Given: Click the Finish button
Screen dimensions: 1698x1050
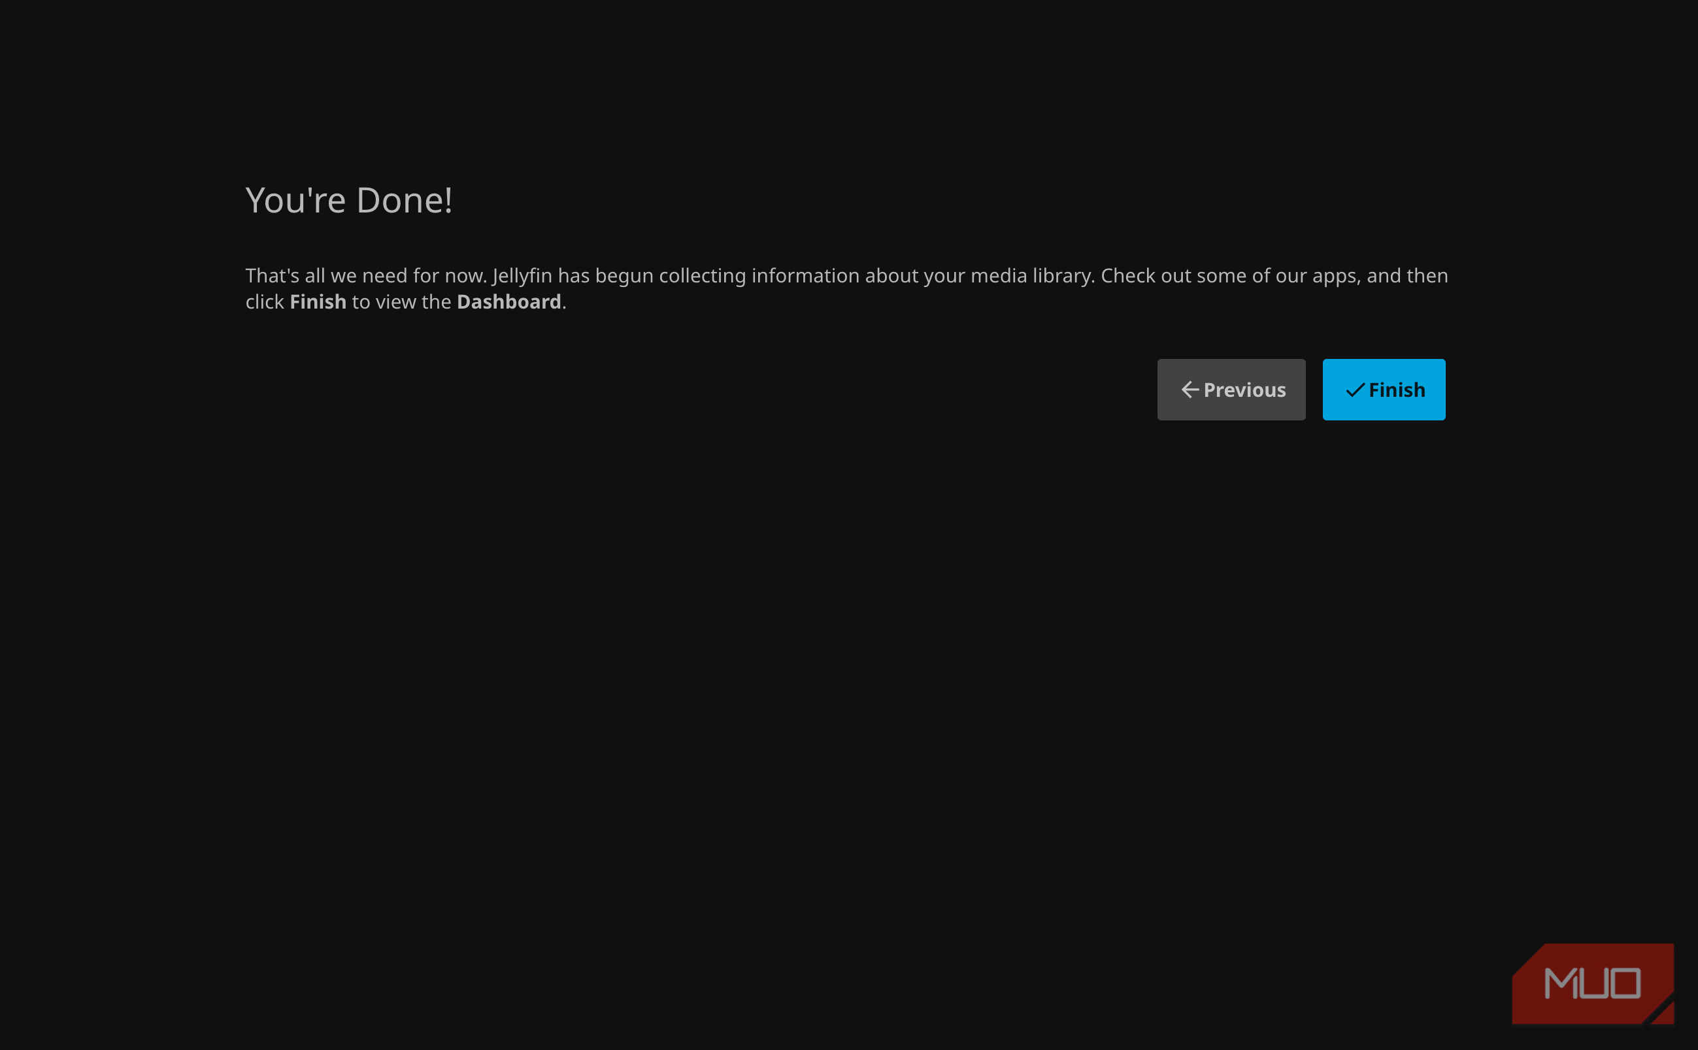Looking at the screenshot, I should pos(1384,390).
